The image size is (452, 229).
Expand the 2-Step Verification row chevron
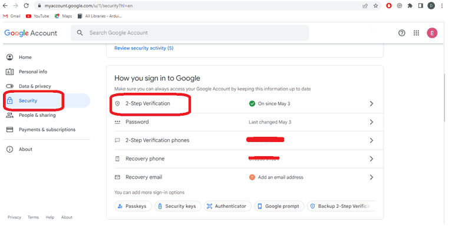(x=371, y=103)
